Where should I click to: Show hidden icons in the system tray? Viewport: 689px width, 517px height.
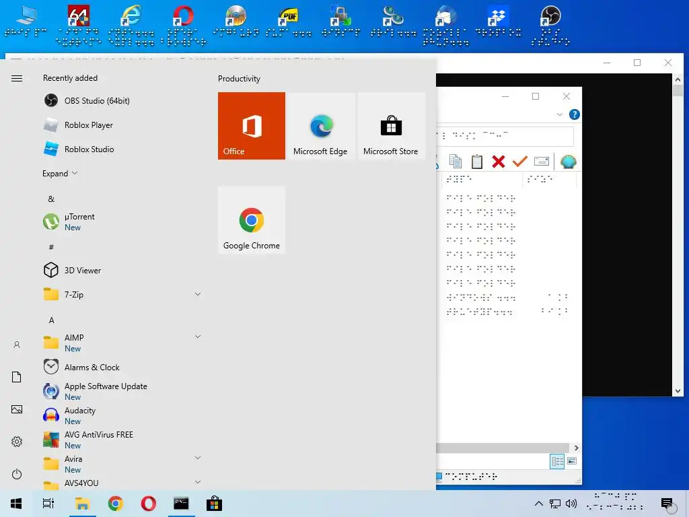tap(538, 504)
